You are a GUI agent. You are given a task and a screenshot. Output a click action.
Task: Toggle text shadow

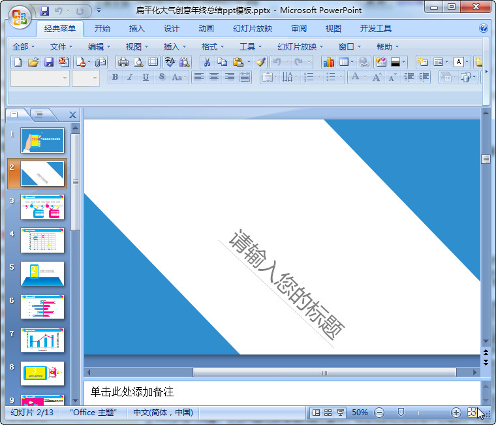(162, 77)
